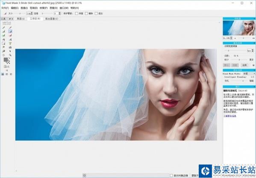Select the Zoom magnifier tool

click(x=10, y=55)
